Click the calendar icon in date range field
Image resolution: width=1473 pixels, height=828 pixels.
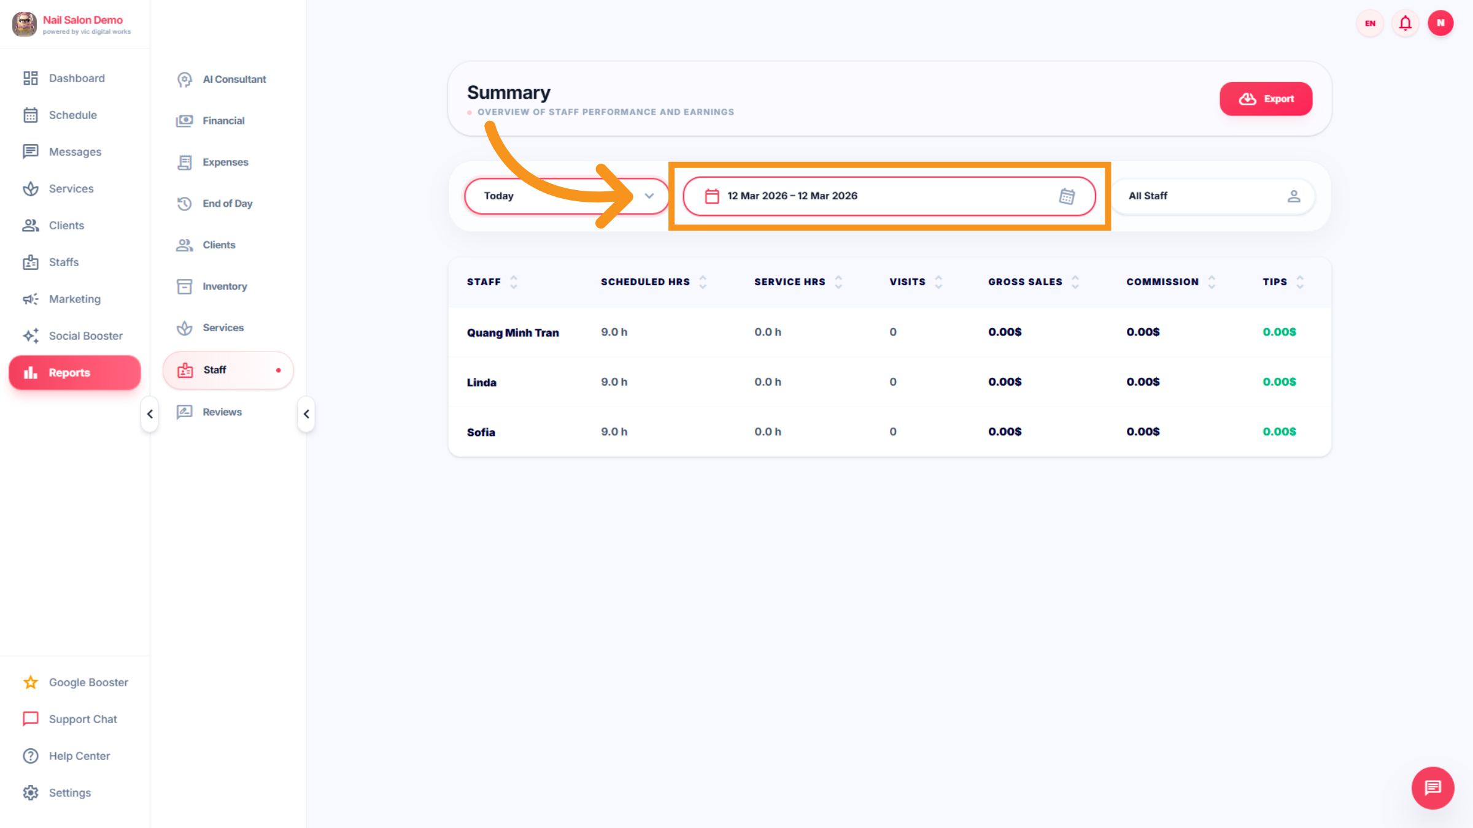click(1067, 196)
